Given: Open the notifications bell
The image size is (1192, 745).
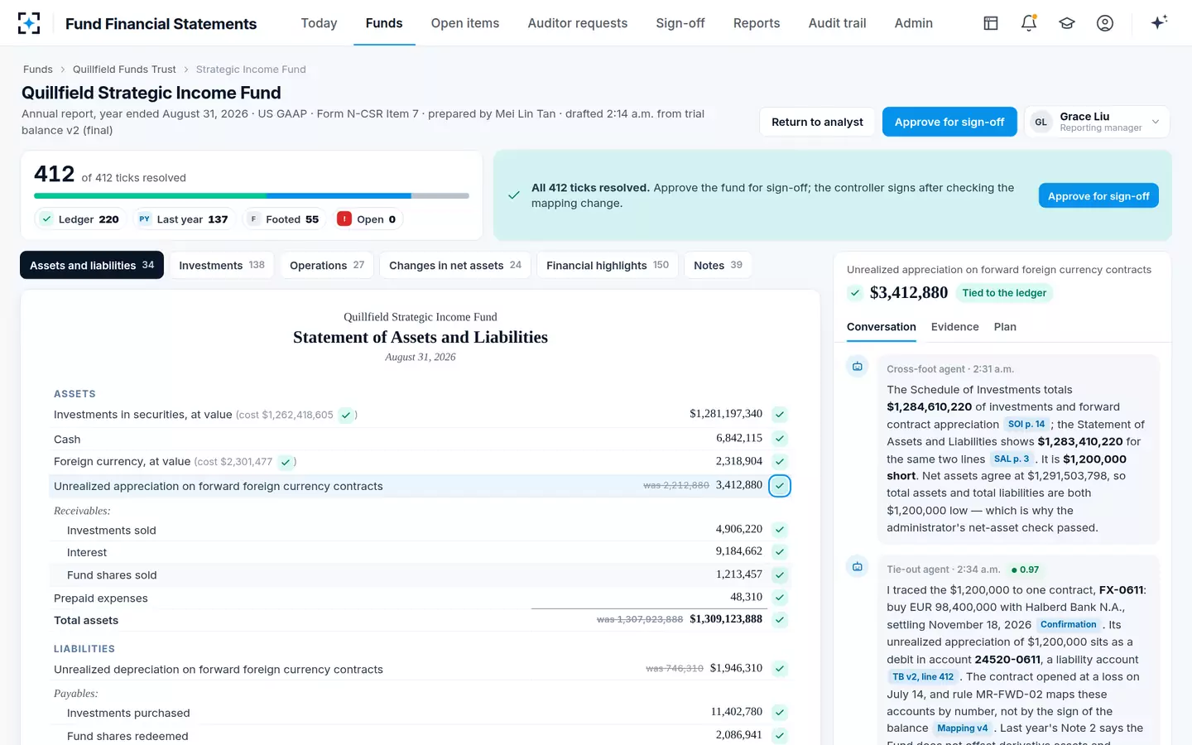Looking at the screenshot, I should click(1029, 23).
